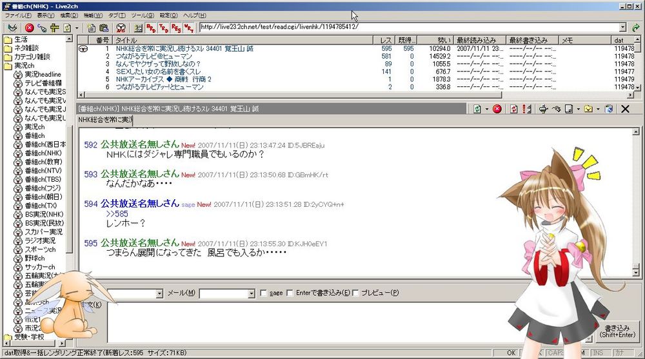Viewport: 645px width, 359px height.
Task: Select thread row つながるテレビ@ヒューマン
Action: point(154,56)
